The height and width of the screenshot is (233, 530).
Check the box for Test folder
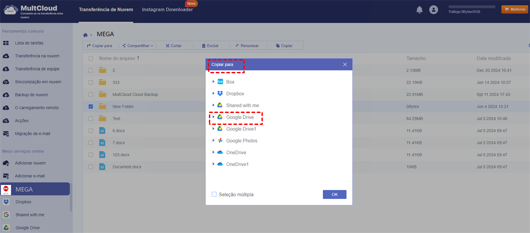[x=91, y=119]
